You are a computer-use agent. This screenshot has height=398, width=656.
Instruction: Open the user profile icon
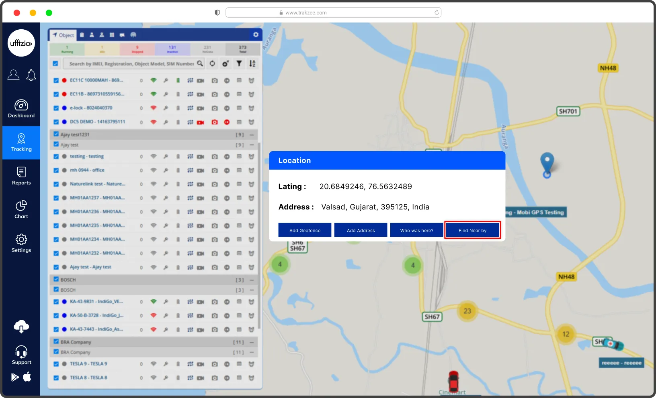[x=13, y=75]
